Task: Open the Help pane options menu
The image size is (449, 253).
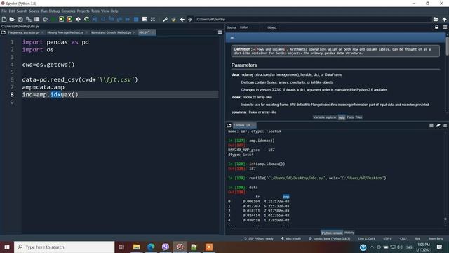Action: [x=445, y=27]
